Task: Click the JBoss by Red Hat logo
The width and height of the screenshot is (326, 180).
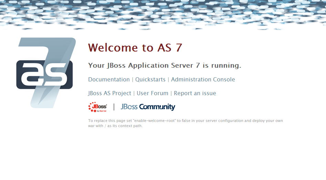Action: tap(98, 107)
